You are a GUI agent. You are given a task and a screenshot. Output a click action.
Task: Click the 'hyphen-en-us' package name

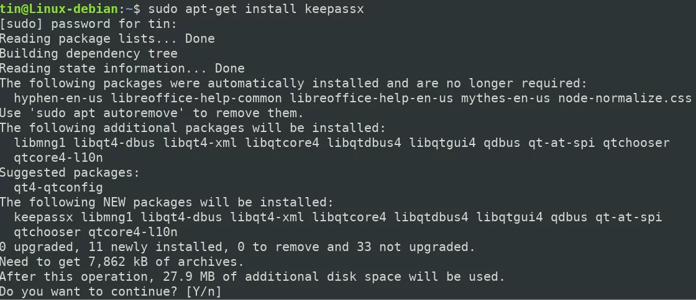[58, 98]
